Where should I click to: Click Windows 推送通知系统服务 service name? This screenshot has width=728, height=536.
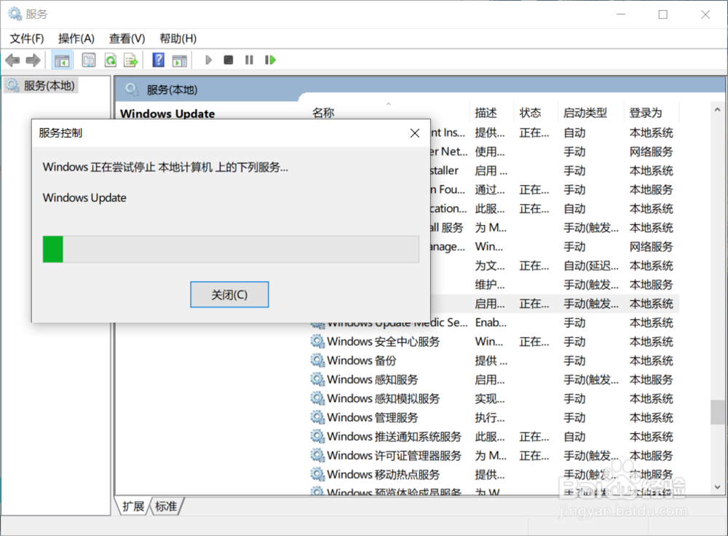(394, 437)
